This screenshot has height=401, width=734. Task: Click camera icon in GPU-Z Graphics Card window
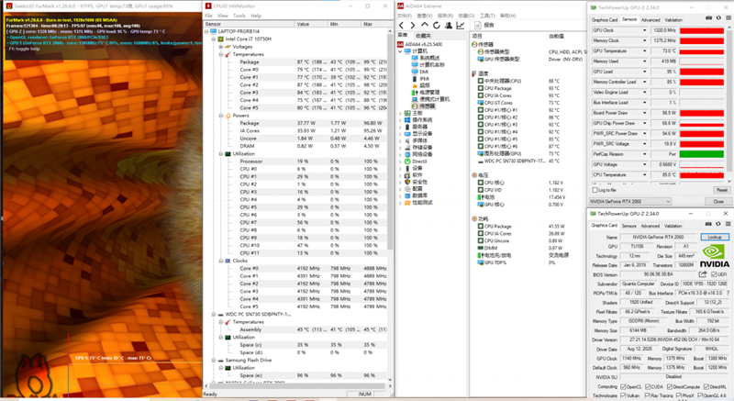pos(708,224)
